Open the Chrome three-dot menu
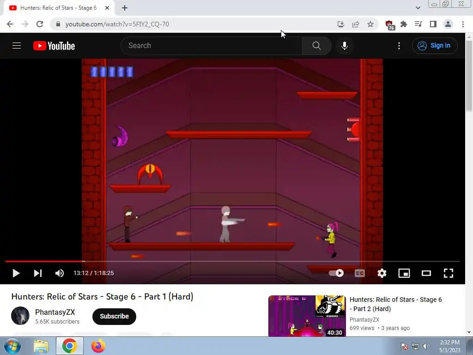The width and height of the screenshot is (473, 355). 463,24
